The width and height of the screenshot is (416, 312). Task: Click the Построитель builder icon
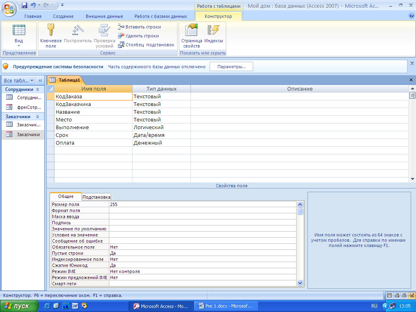point(78,34)
